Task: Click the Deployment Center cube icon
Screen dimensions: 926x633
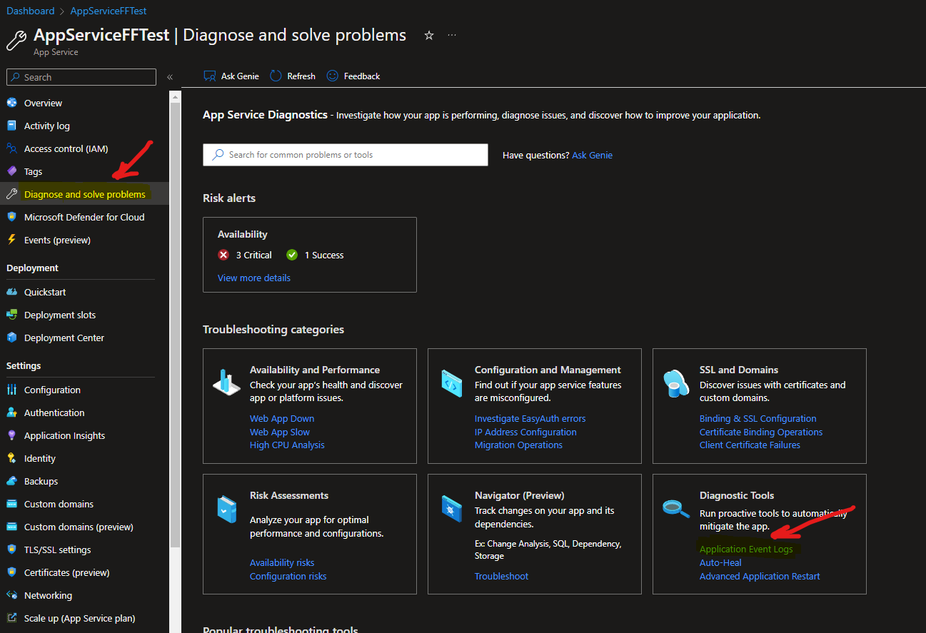Action: pos(11,338)
